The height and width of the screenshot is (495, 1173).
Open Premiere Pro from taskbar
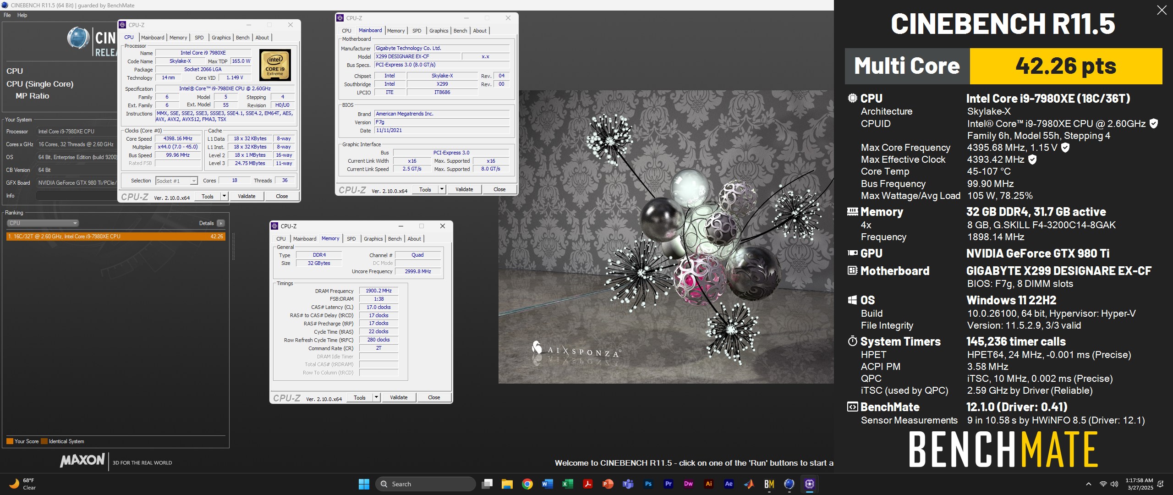point(668,484)
